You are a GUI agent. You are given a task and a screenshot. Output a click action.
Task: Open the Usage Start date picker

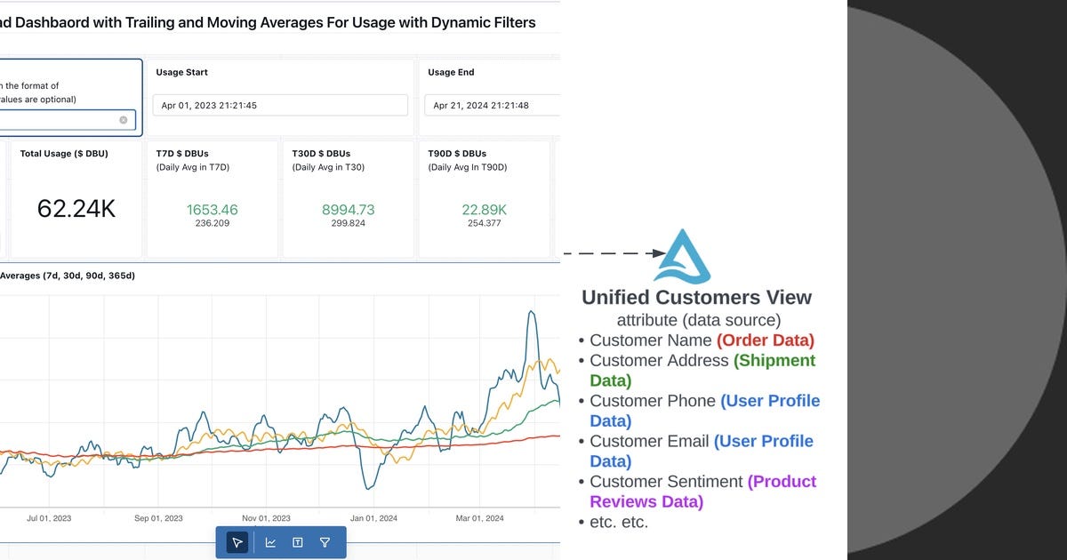pos(278,104)
